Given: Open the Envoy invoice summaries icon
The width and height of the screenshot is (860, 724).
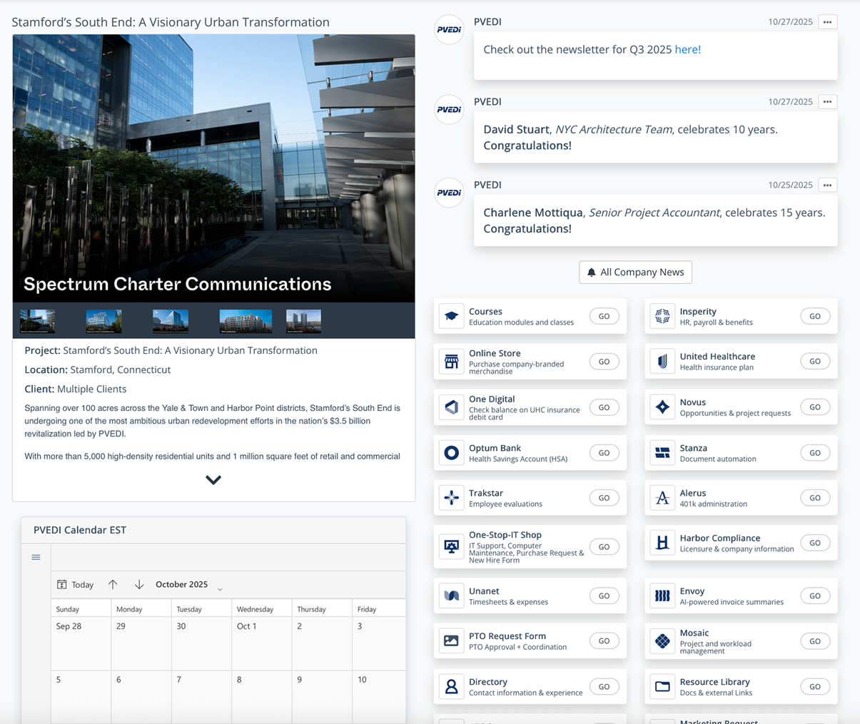Looking at the screenshot, I should tap(662, 595).
